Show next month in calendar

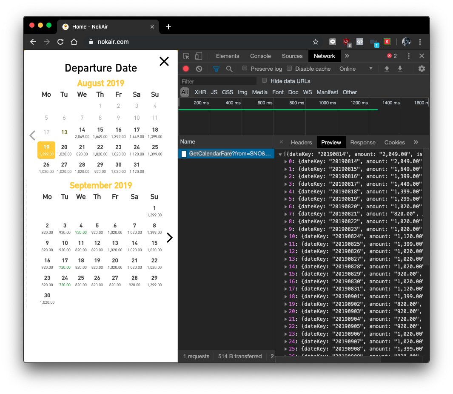[170, 238]
